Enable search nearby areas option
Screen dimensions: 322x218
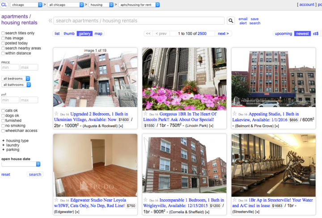click(3, 48)
